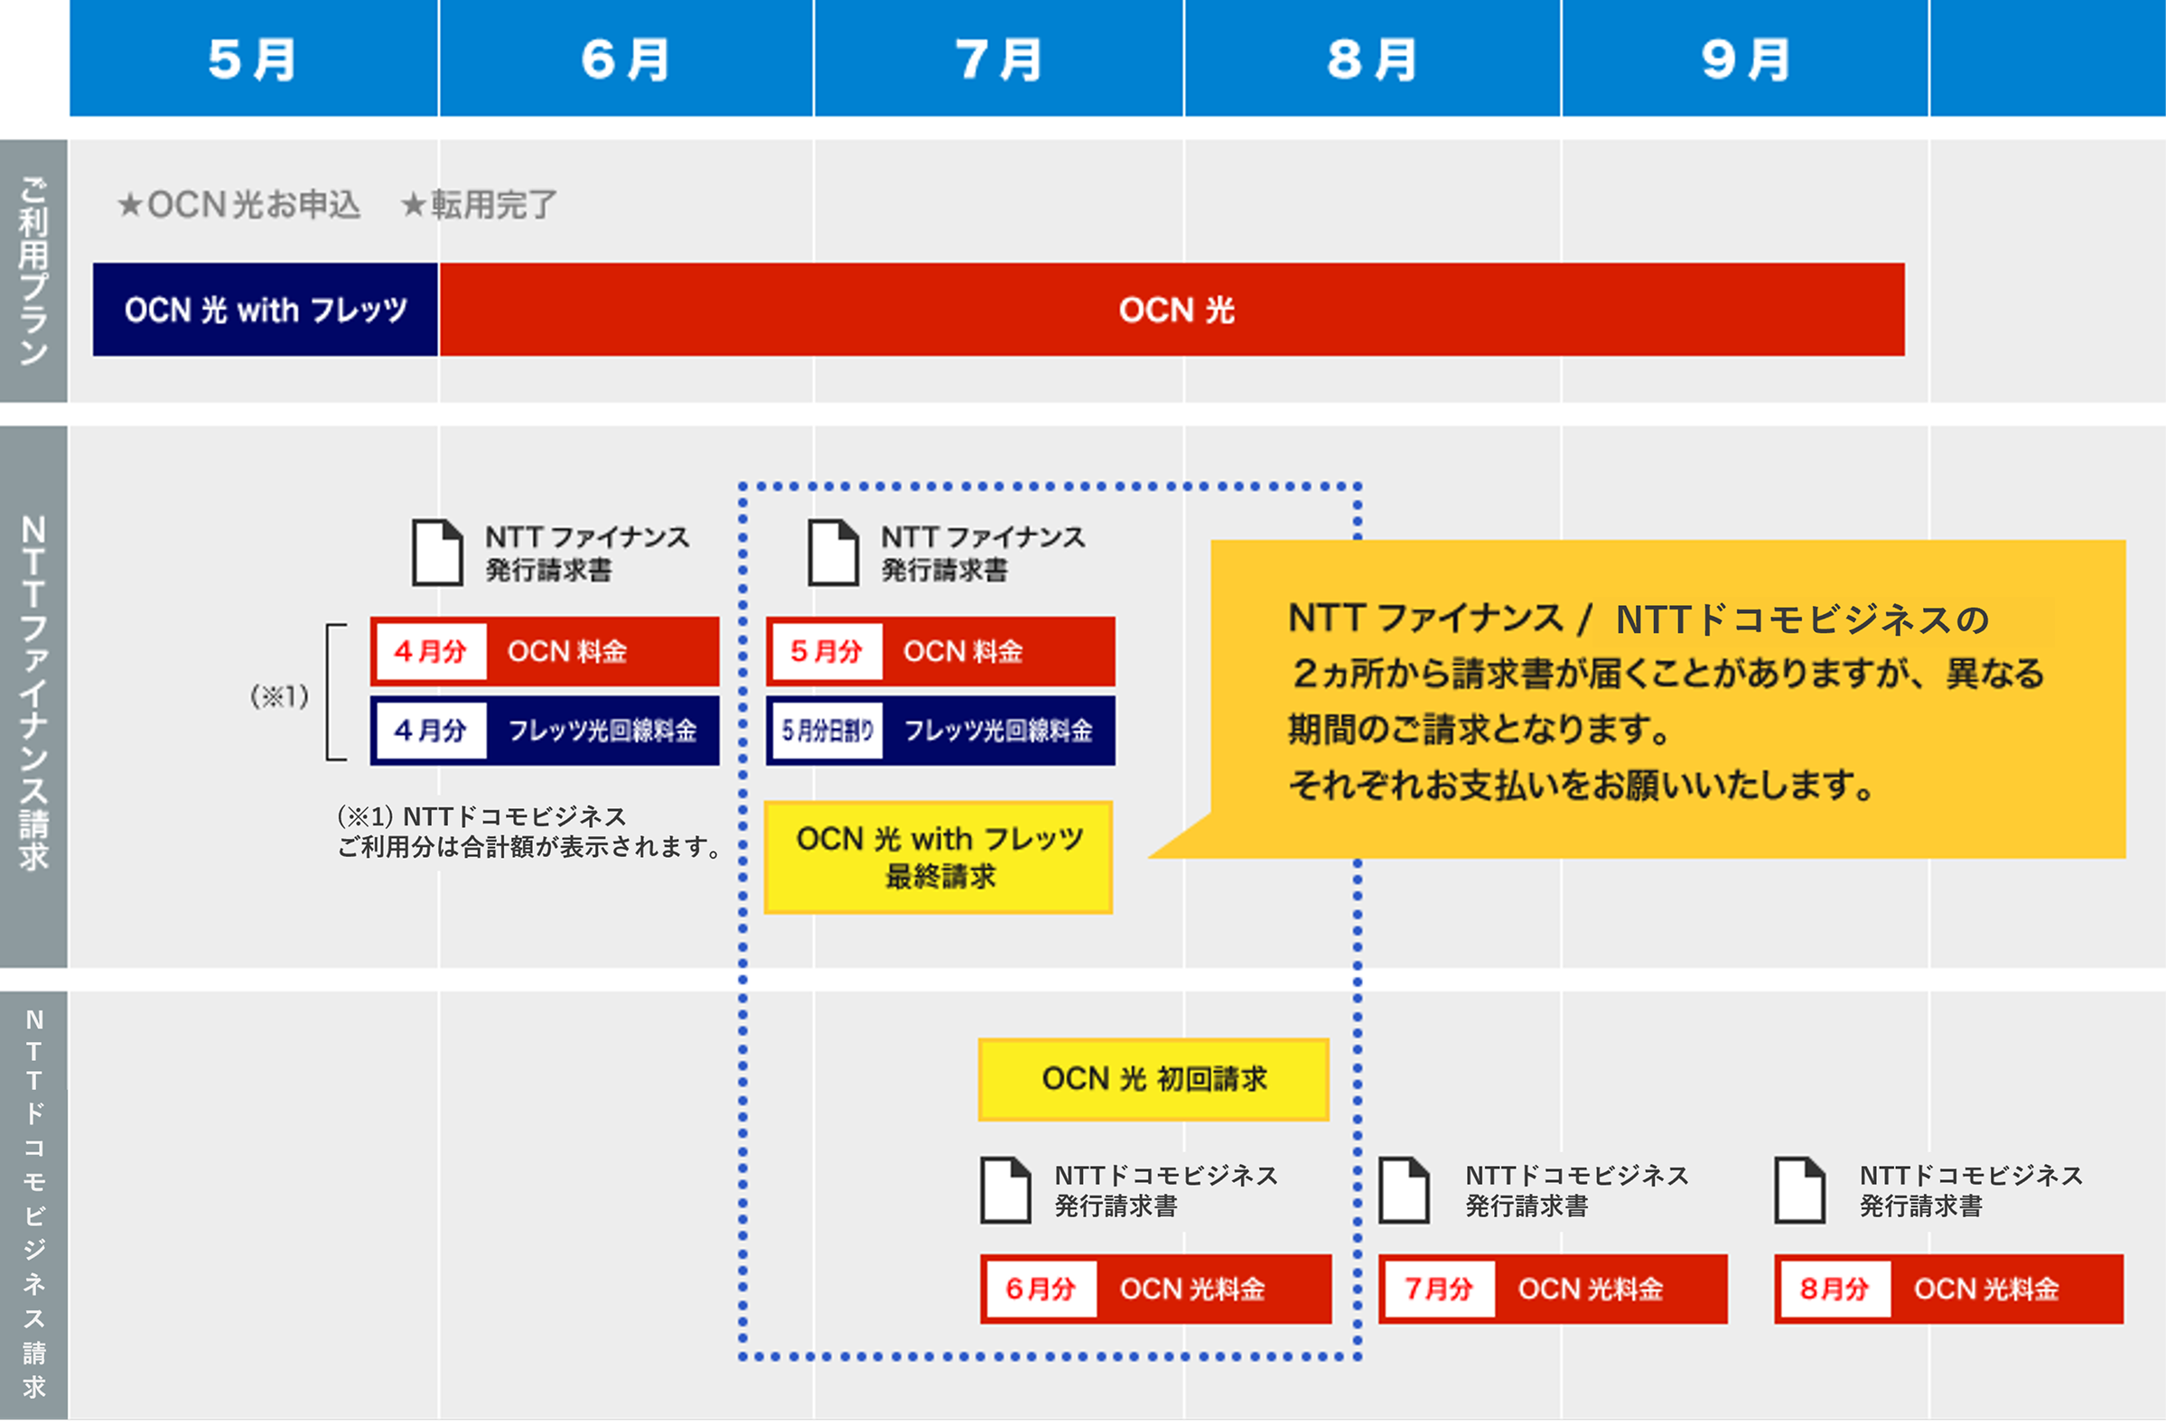This screenshot has width=2166, height=1424.
Task: Click the 6月分 OCN 光料金 bar
Action: [1156, 1289]
